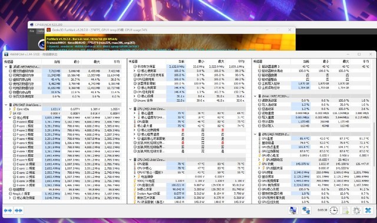Select the IA核心功率 row

coord(187,189)
